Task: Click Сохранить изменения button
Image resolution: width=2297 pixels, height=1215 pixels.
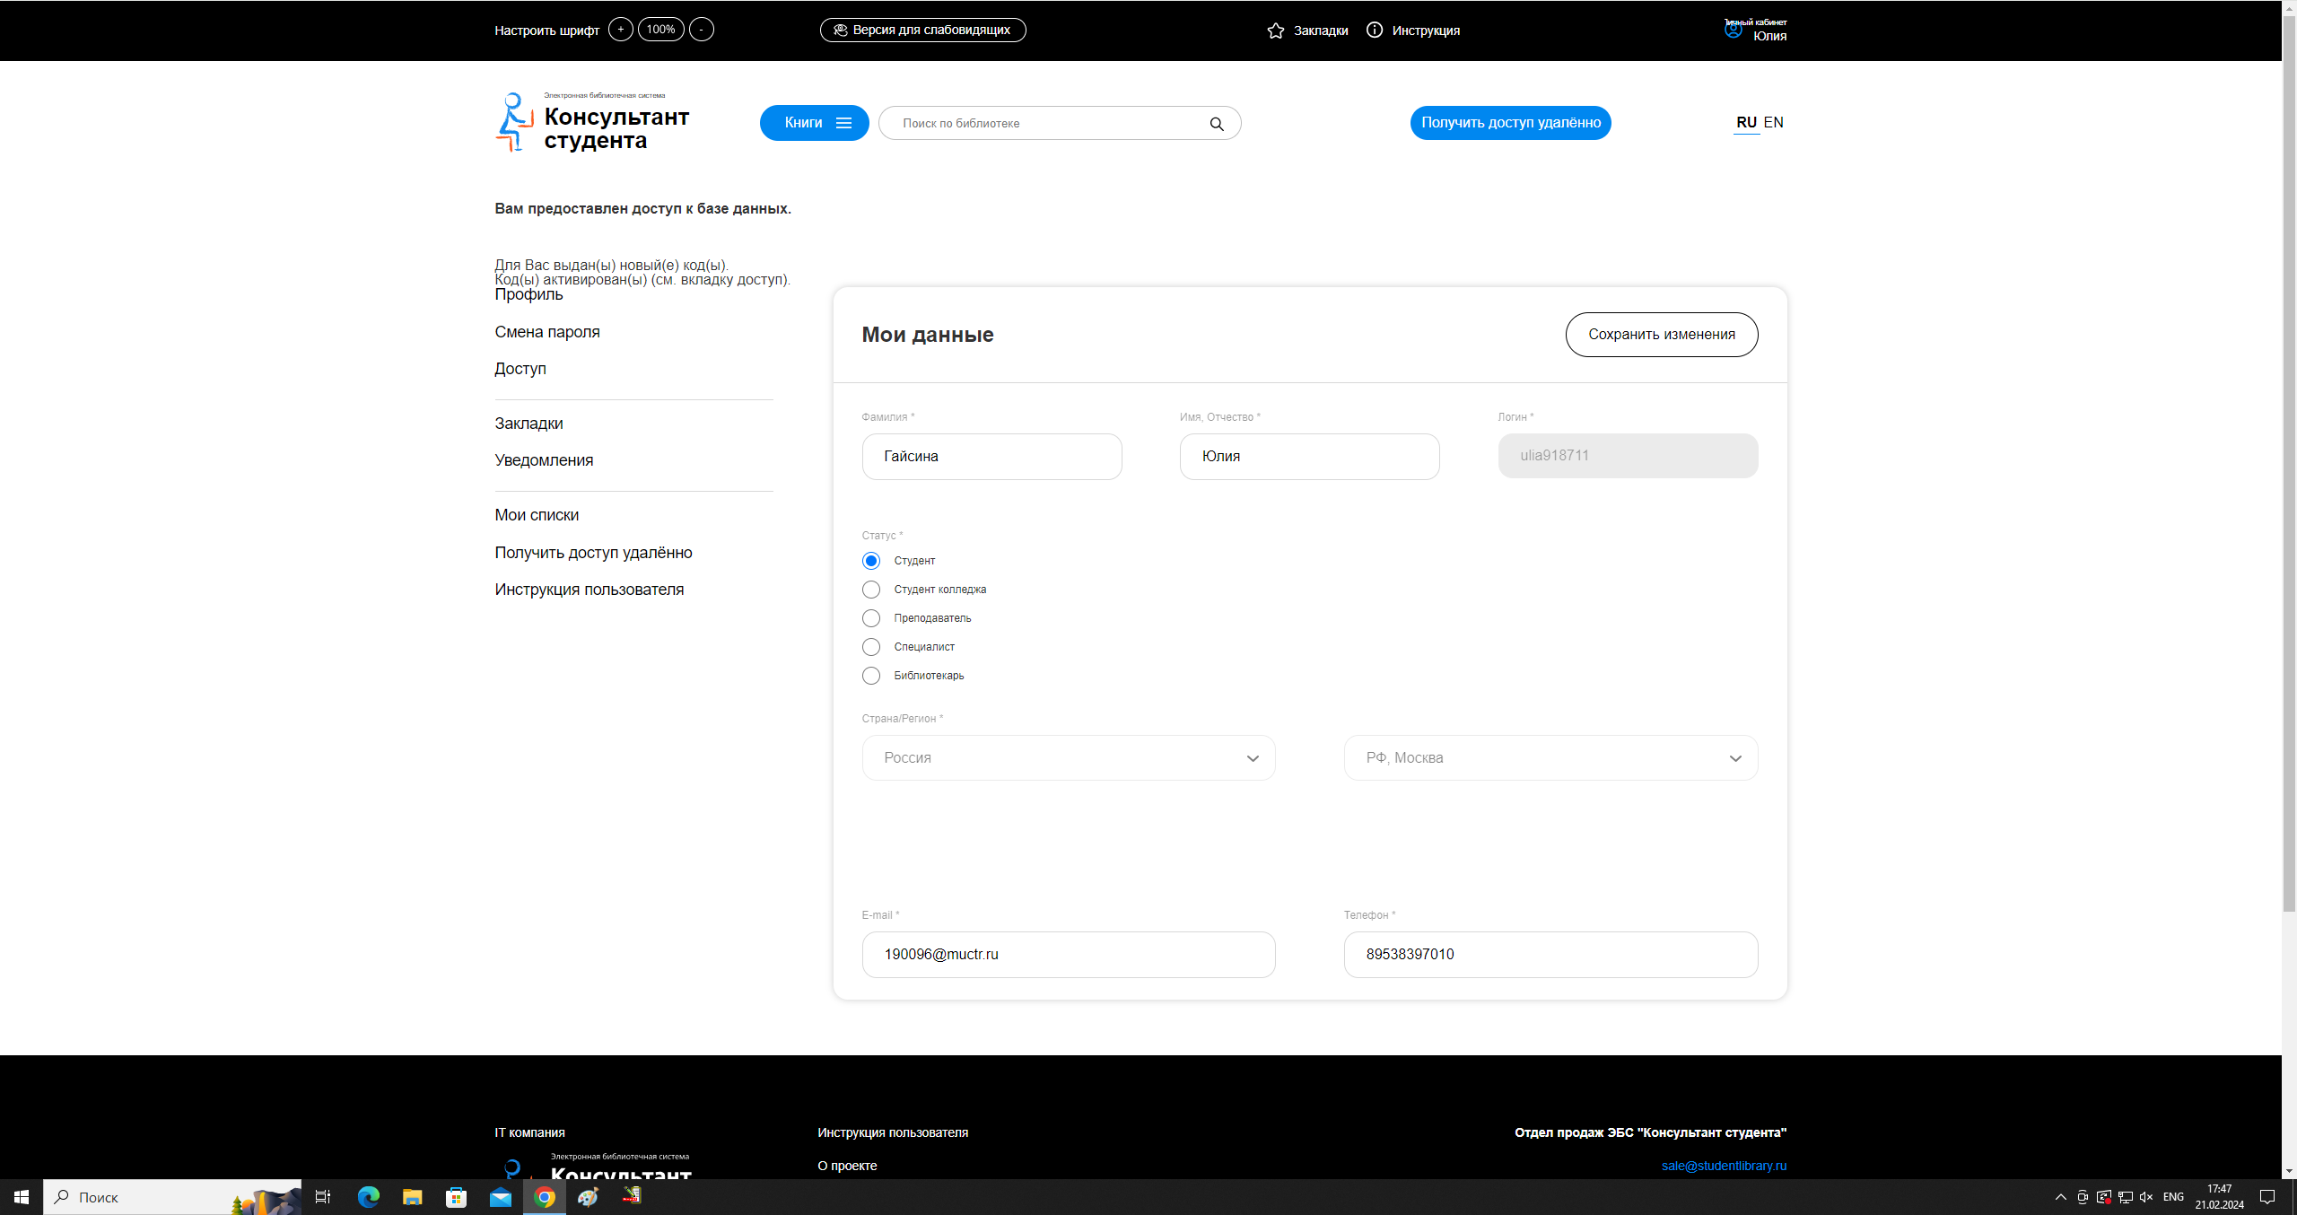Action: (x=1662, y=335)
